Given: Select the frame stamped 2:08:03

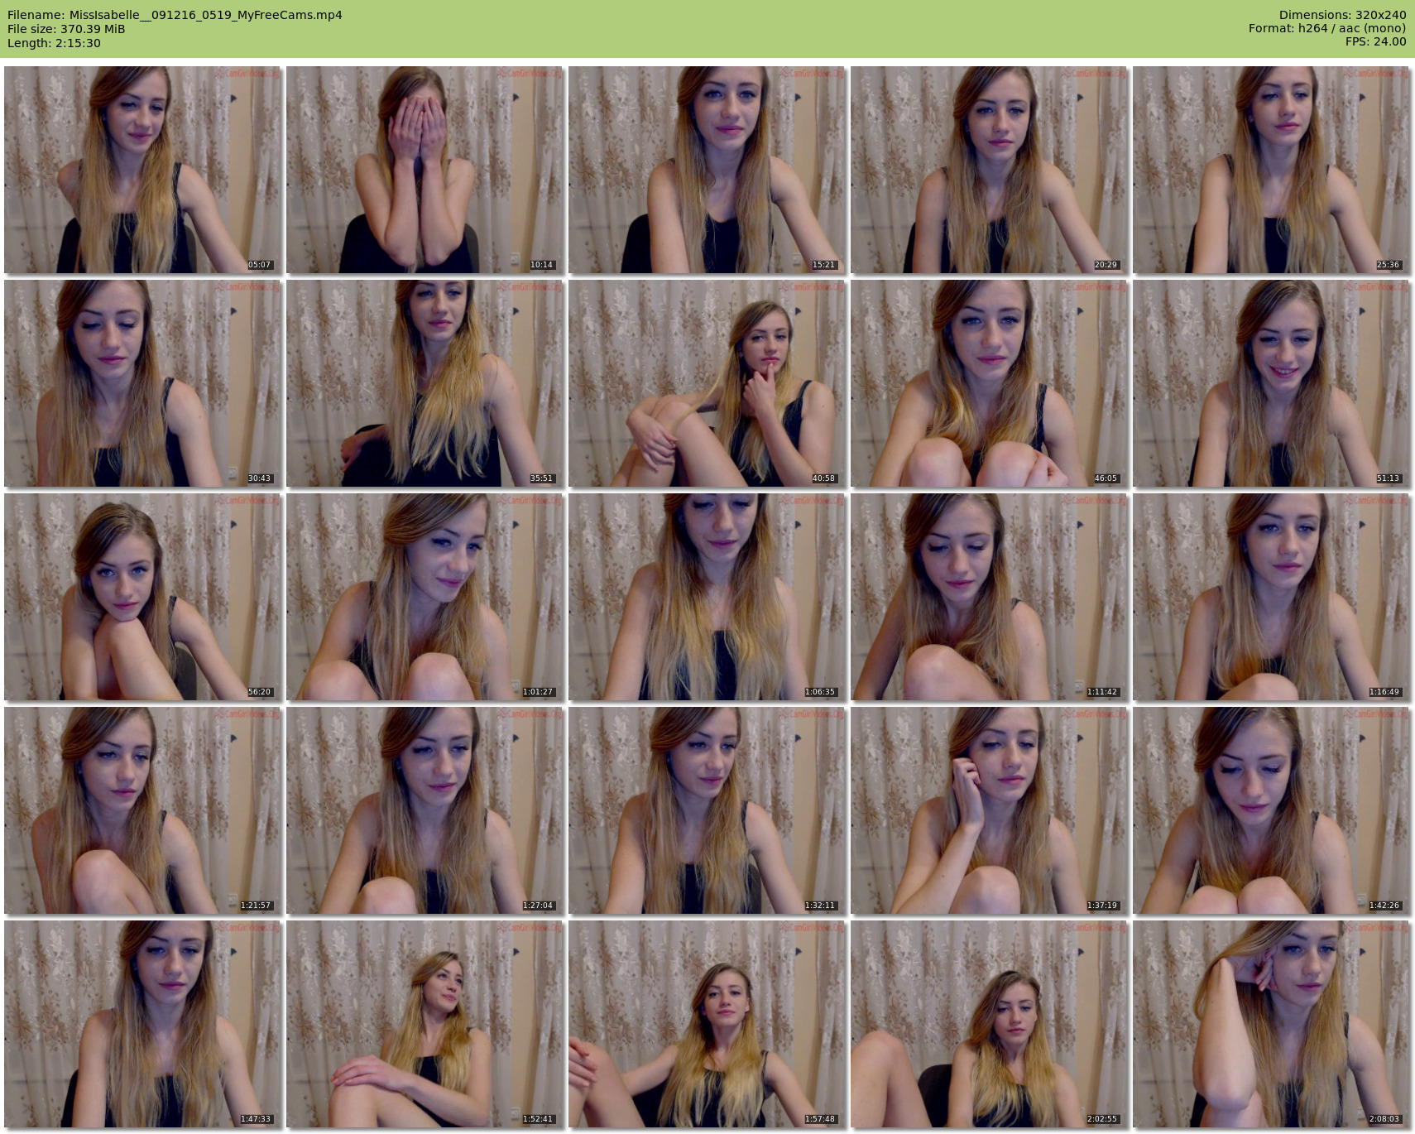Looking at the screenshot, I should click(1271, 1024).
